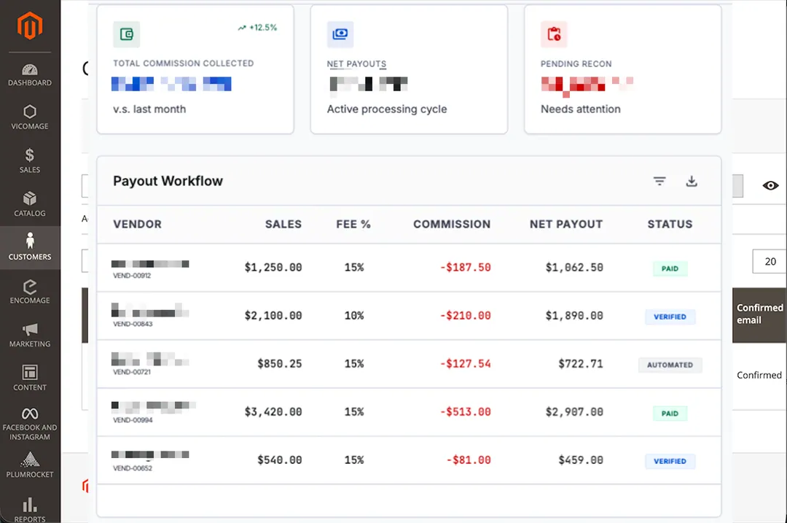Click net payout $1,062.50

574,267
